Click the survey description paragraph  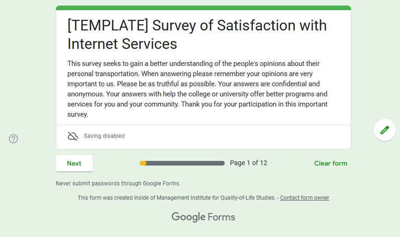click(197, 89)
